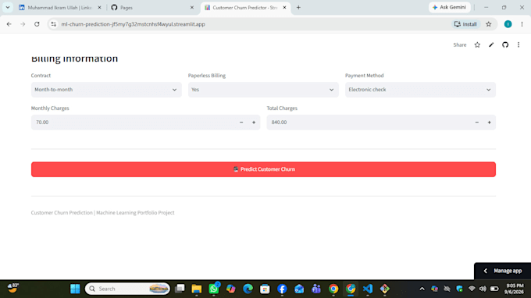View site information icon in address bar
531x298 pixels.
click(x=54, y=24)
